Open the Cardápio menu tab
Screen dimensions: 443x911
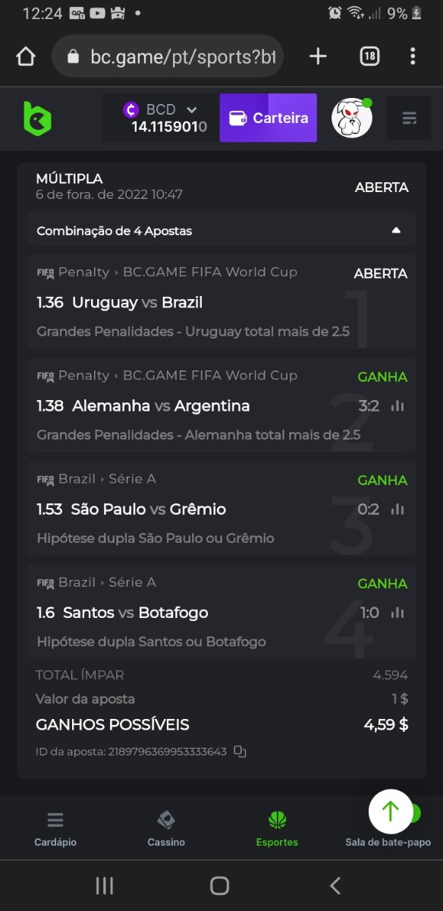pos(55,829)
